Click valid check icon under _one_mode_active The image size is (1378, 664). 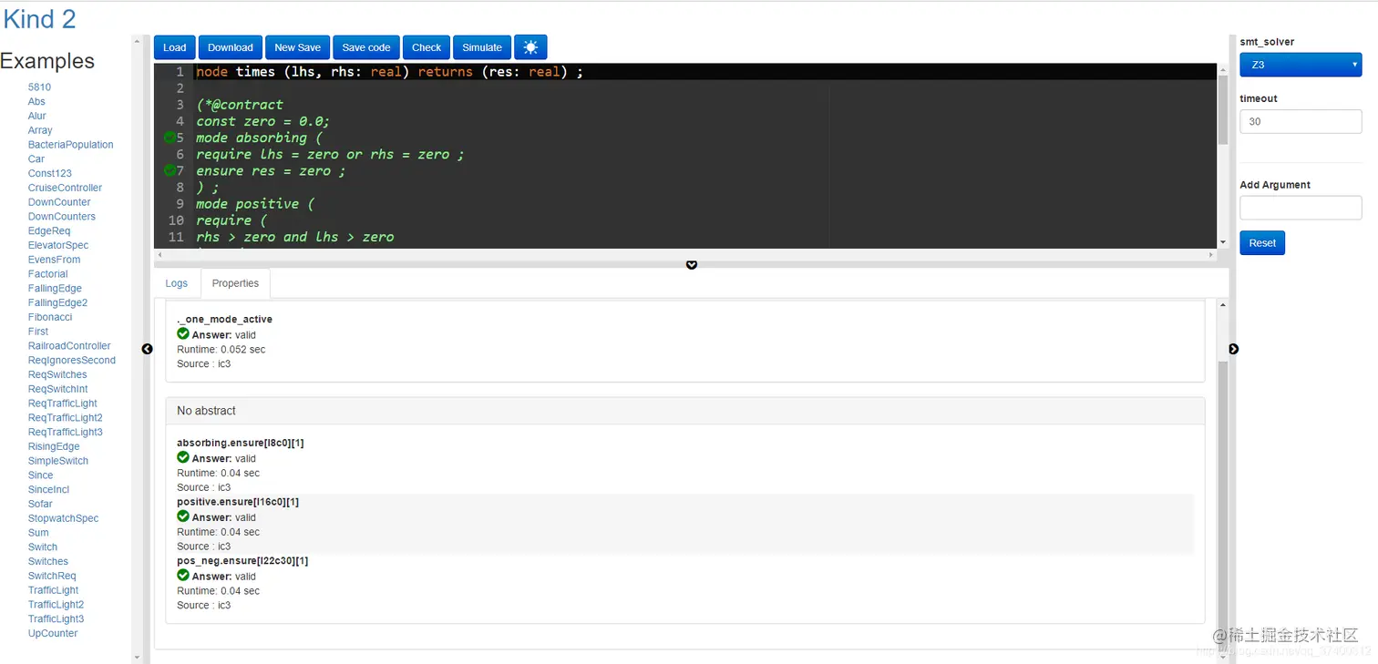183,334
